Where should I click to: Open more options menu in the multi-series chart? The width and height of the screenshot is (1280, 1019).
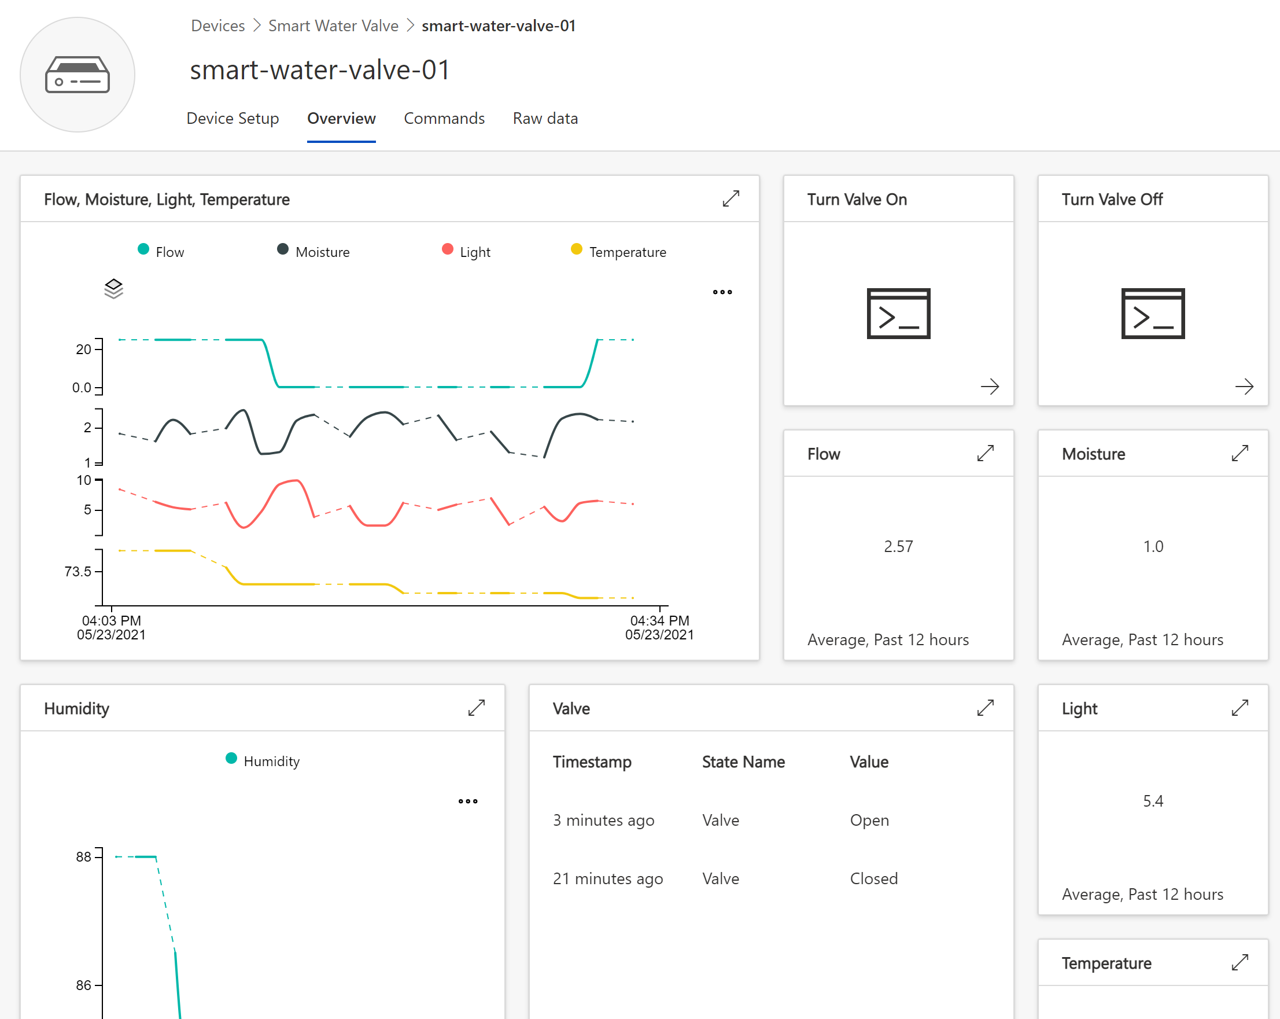click(x=722, y=292)
